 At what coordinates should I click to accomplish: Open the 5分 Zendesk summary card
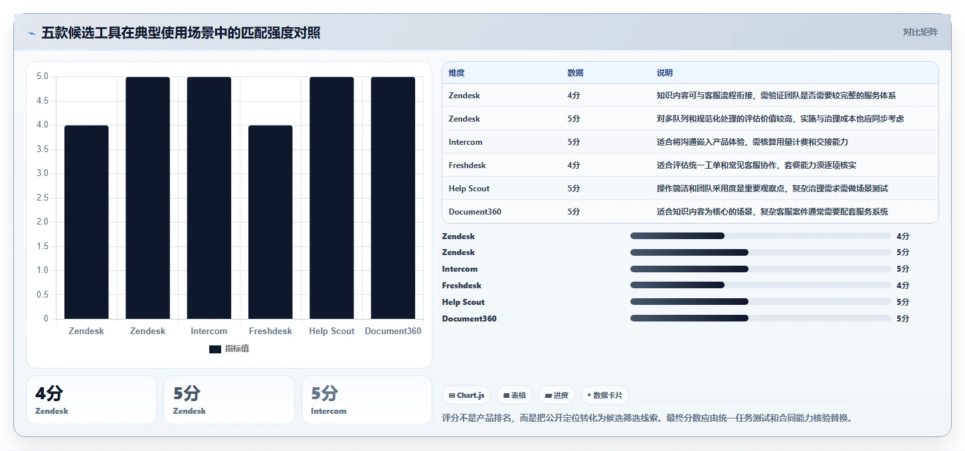coord(229,400)
